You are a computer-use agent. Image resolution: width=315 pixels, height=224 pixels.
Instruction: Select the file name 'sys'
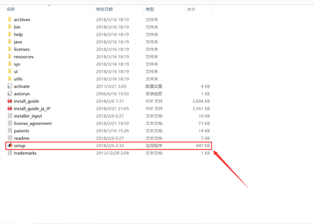[17, 64]
